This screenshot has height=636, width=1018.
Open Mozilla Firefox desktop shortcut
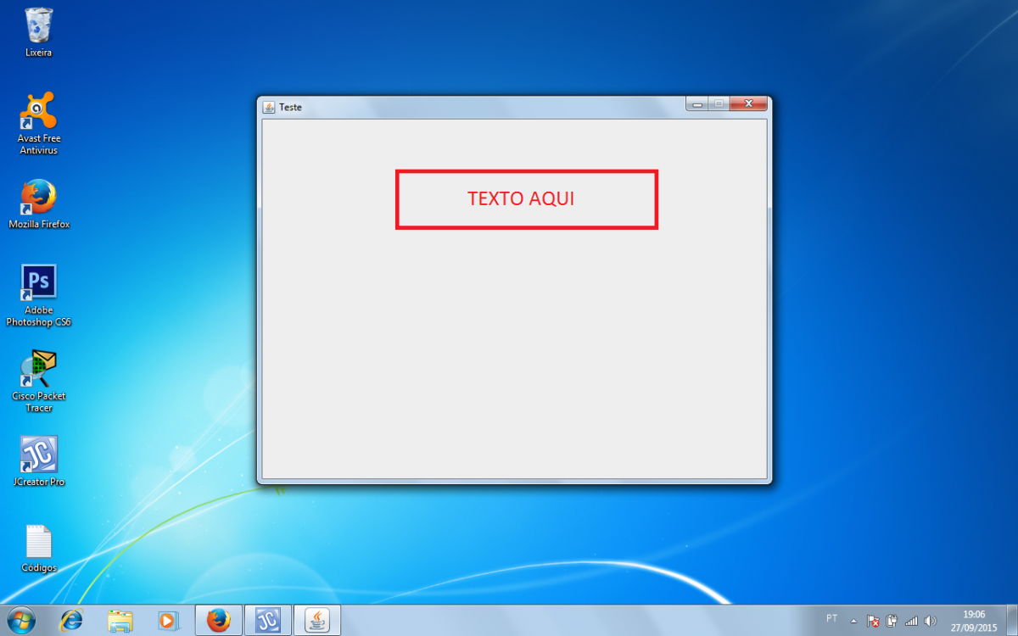click(38, 204)
